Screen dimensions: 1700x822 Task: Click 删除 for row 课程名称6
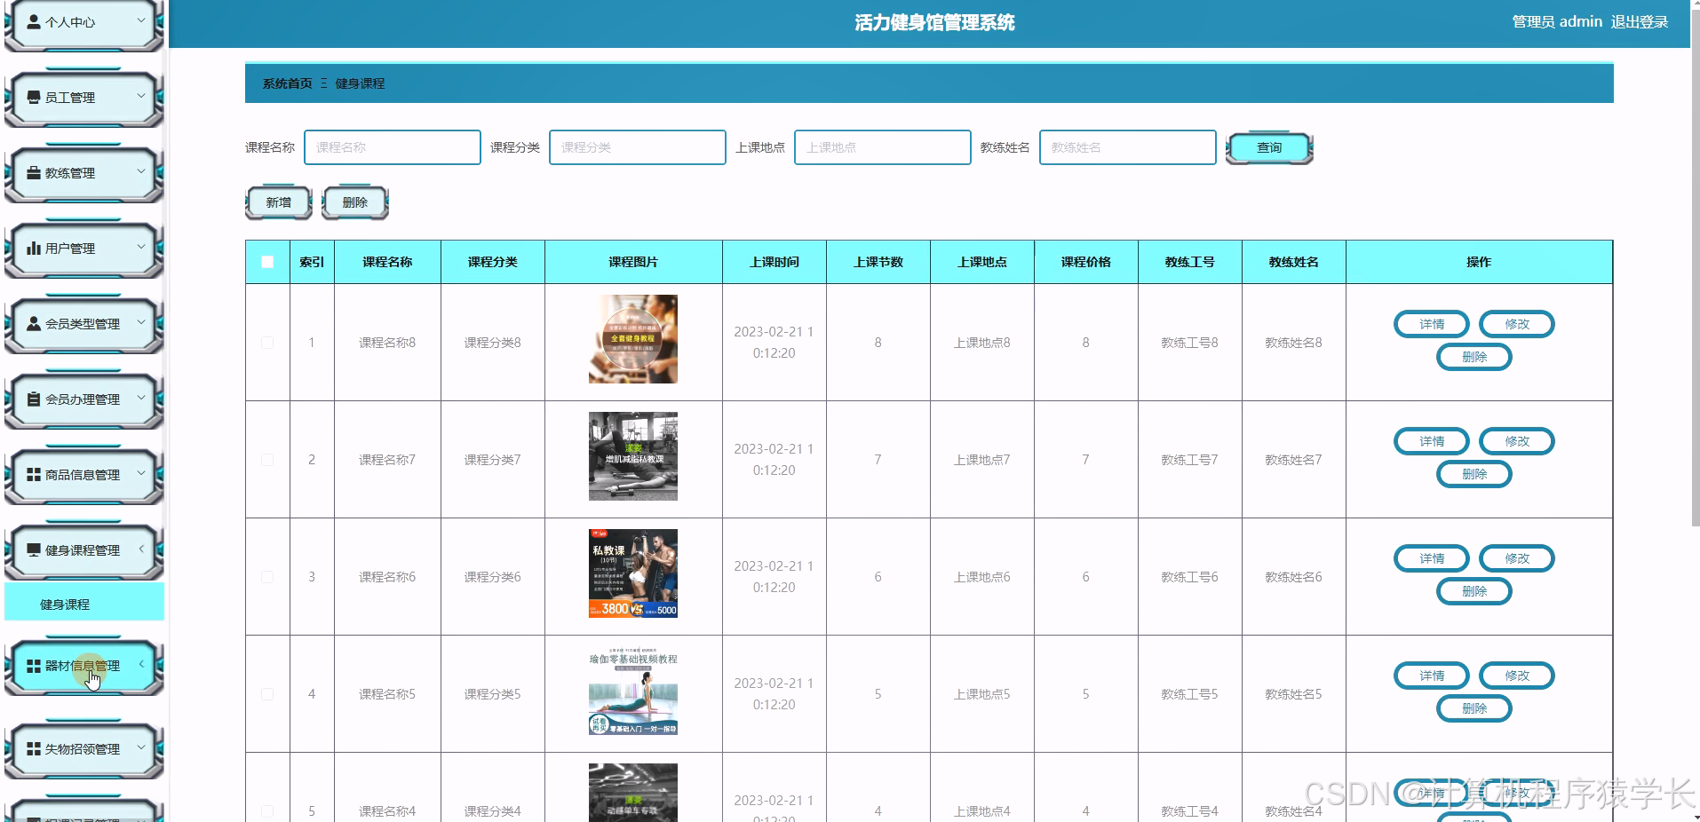point(1474,591)
